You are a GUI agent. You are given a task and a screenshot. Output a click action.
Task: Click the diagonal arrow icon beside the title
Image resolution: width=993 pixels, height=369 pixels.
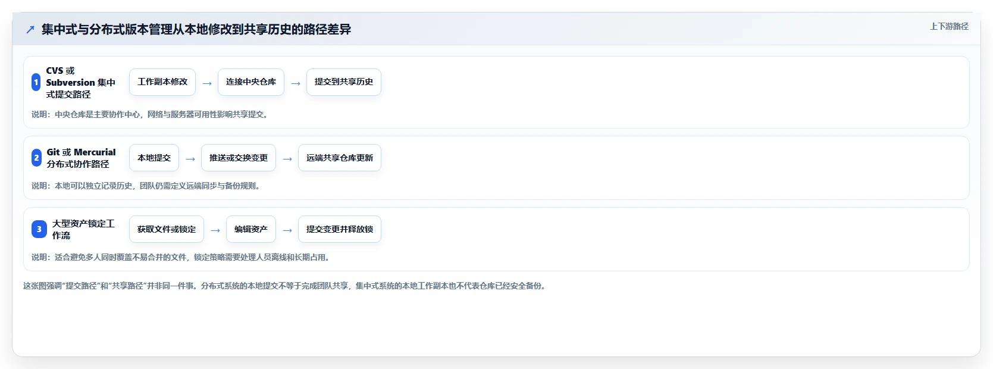click(x=30, y=29)
